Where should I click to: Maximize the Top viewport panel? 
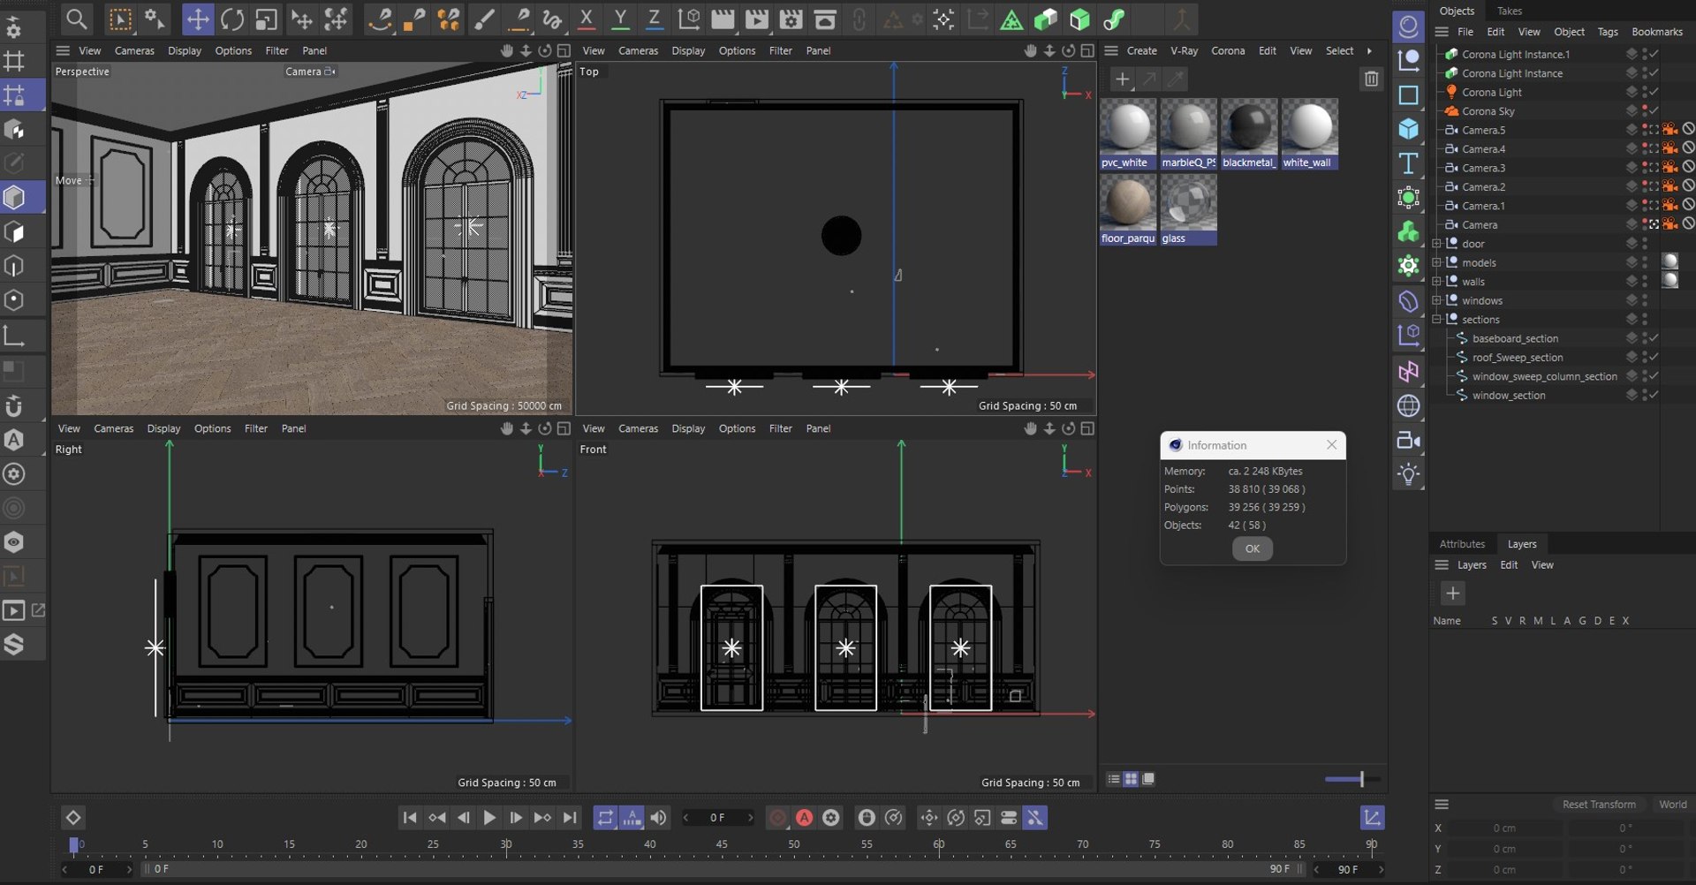point(1087,51)
